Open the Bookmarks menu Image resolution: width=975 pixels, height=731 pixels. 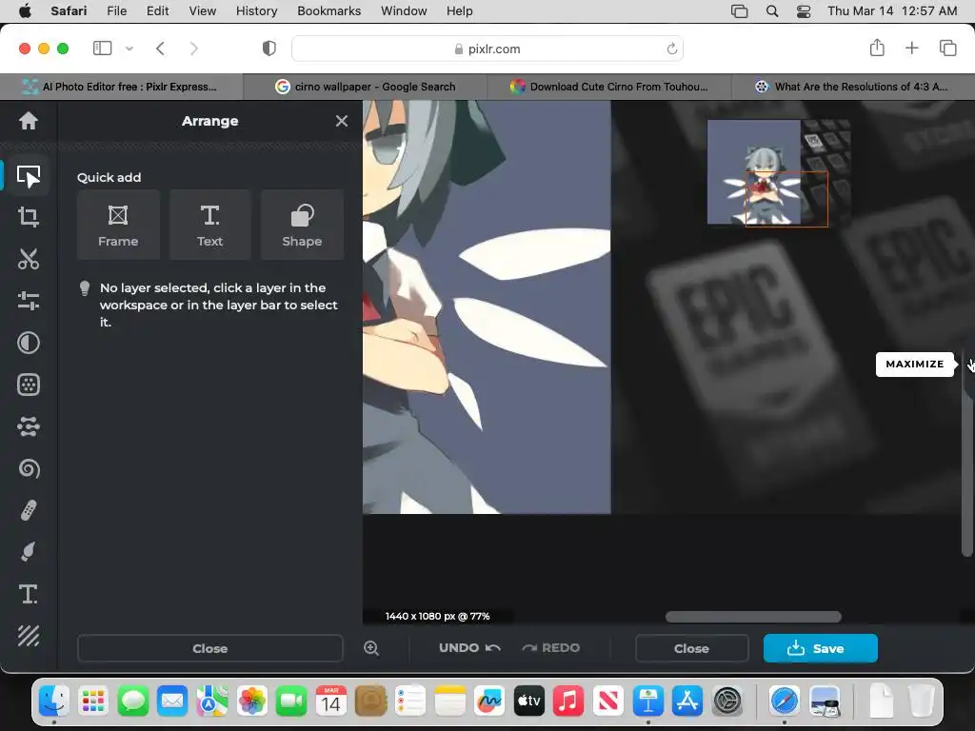pos(328,11)
